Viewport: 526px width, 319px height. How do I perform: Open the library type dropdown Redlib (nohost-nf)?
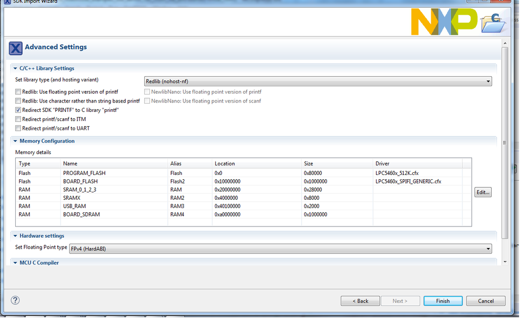(x=318, y=81)
